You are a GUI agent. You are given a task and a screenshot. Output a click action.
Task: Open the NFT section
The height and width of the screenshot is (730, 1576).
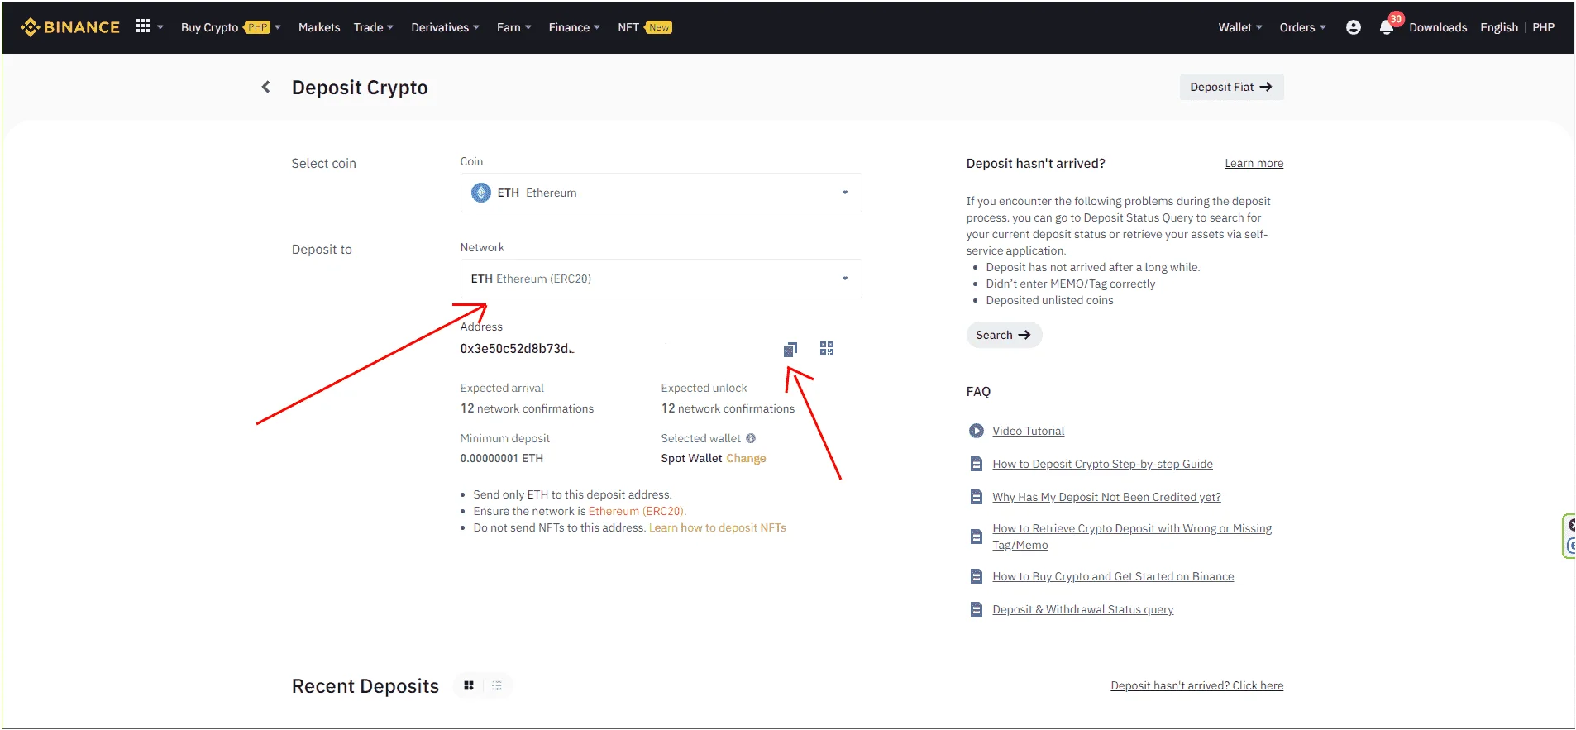(645, 27)
